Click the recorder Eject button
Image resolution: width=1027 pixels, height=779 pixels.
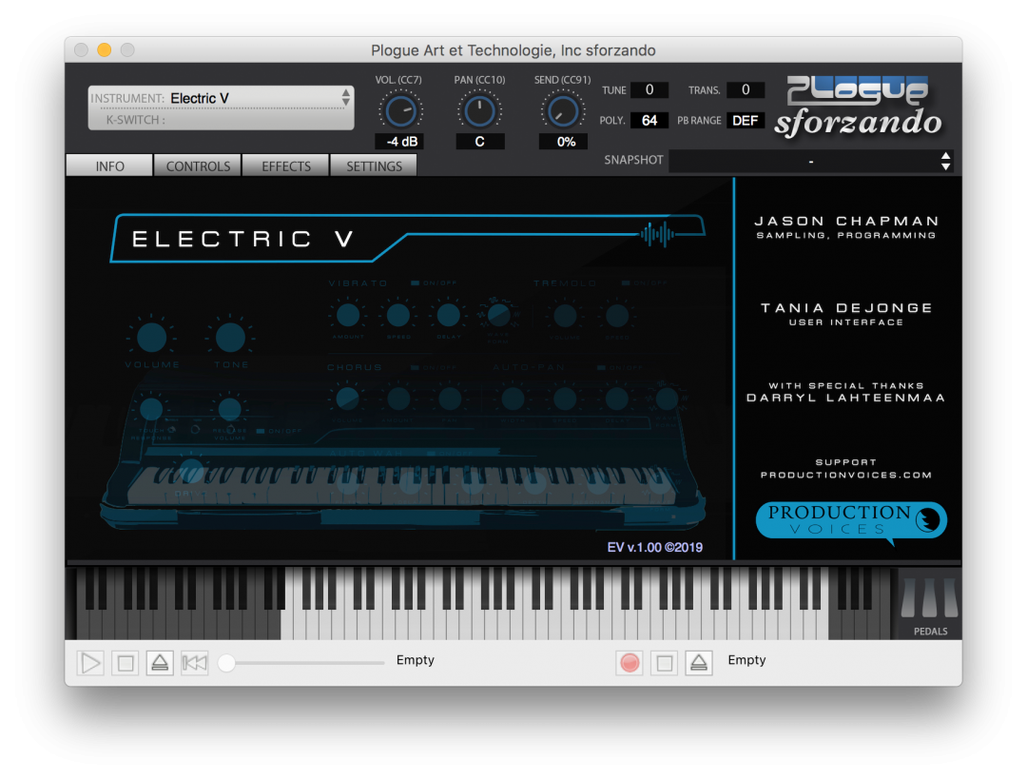click(x=699, y=663)
